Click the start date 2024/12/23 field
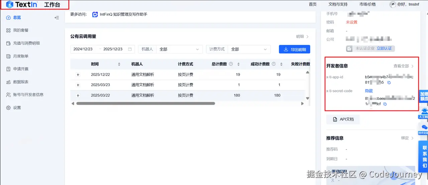The image size is (428, 185). tap(83, 49)
